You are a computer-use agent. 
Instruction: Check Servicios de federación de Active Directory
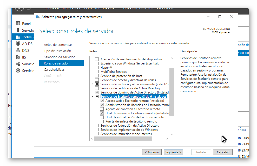tap(97, 126)
